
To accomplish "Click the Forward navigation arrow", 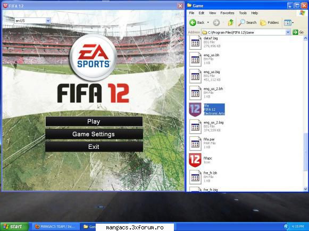I will (216, 23).
